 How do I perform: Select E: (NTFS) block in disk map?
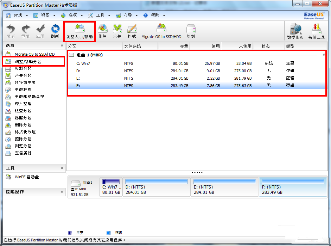(x=225, y=187)
